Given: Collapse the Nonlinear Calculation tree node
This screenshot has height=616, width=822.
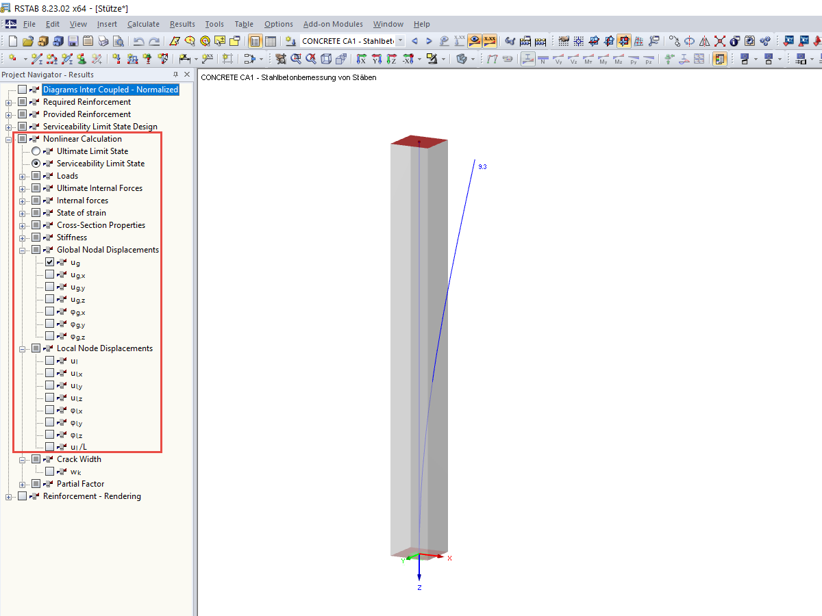Looking at the screenshot, I should [9, 139].
